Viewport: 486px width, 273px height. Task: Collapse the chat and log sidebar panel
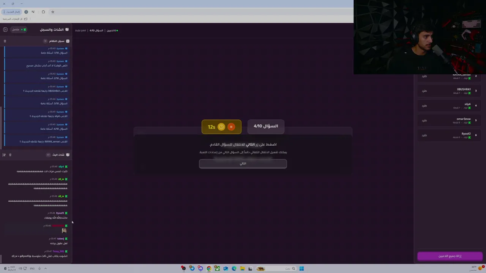click(x=5, y=30)
